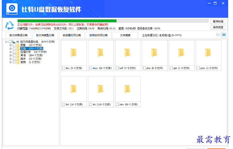This screenshot has height=149, width=233.
Task: Click 发现文件数: 3311 status text
Action: coord(64,29)
